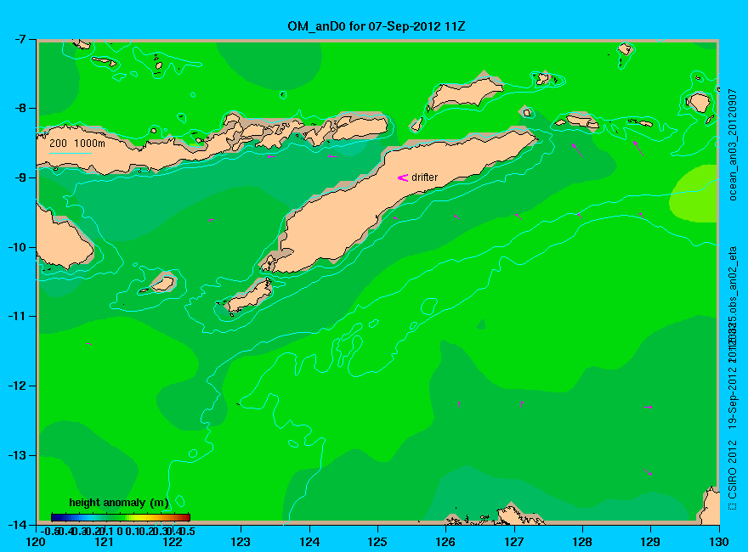Viewport: 748px width, 552px height.
Task: Click the magenta arrow near 129, -12.3
Action: [x=648, y=407]
